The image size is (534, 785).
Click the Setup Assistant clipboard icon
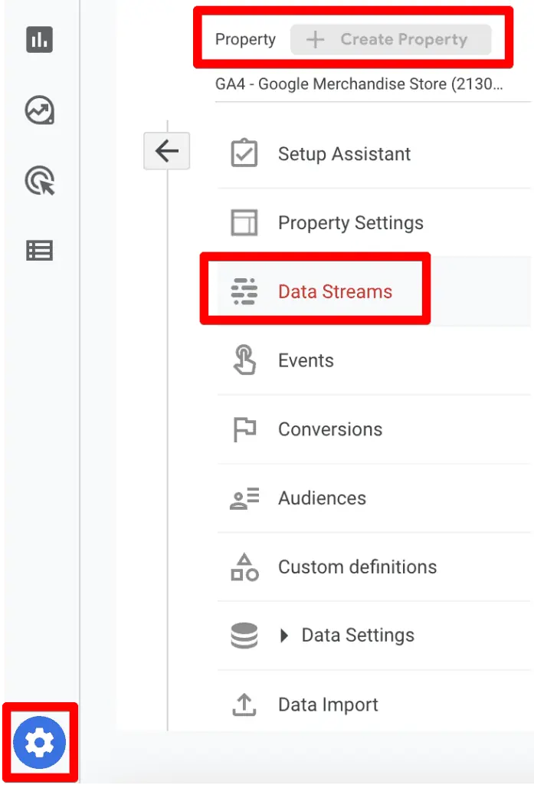[244, 152]
